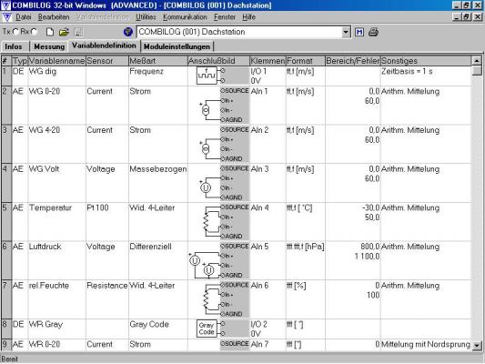Click the Meßart column header
This screenshot has width=485, height=364.
[158, 61]
